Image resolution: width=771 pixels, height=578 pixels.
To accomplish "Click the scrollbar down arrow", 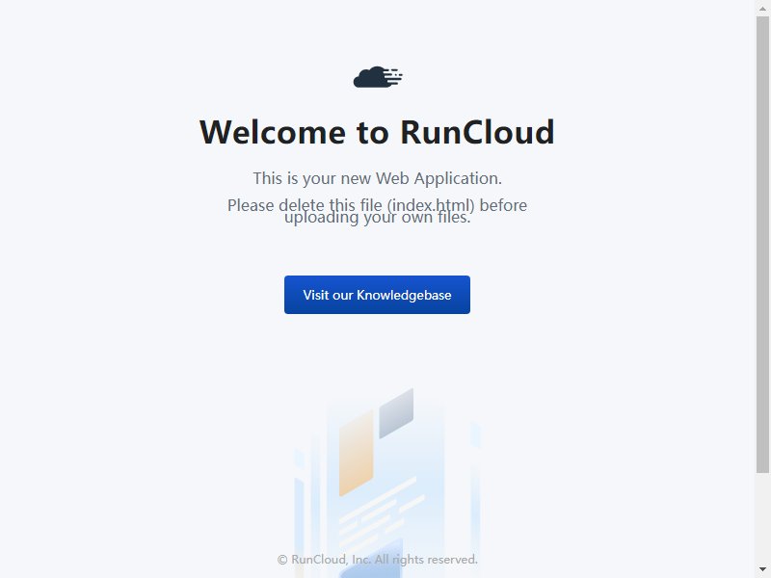I will pyautogui.click(x=762, y=570).
